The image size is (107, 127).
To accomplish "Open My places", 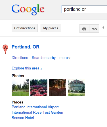I will pos(51,28).
